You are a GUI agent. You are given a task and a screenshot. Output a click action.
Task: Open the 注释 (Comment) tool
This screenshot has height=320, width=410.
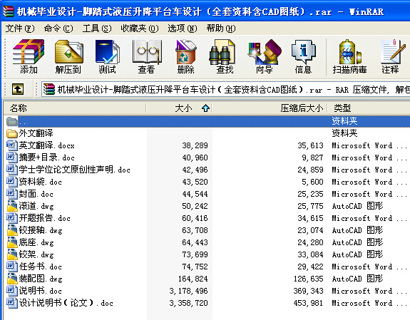click(393, 52)
